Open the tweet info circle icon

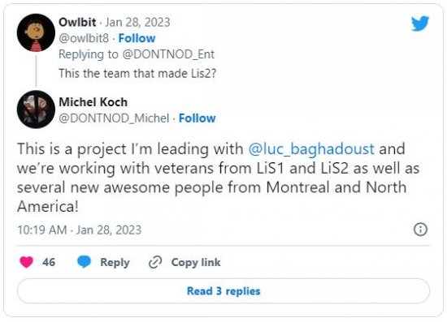[x=420, y=230]
